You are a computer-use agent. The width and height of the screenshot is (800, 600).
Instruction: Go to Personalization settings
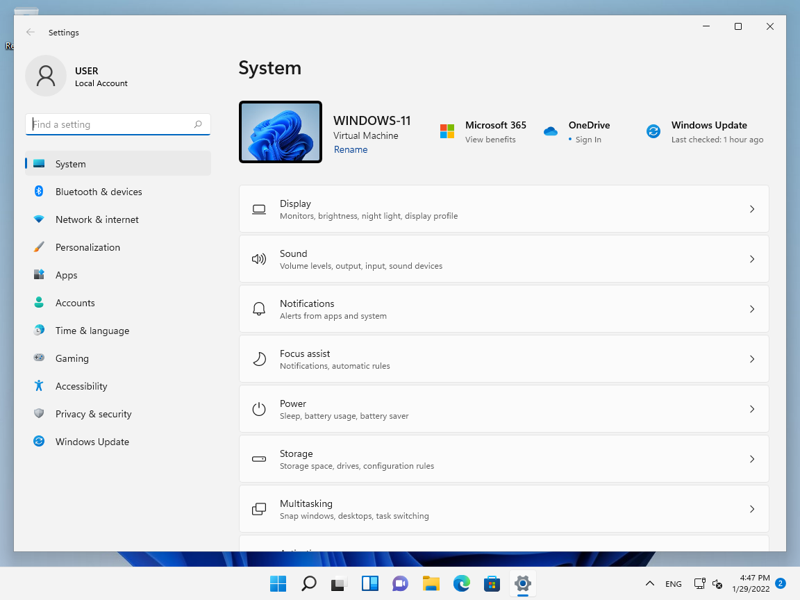pyautogui.click(x=118, y=247)
